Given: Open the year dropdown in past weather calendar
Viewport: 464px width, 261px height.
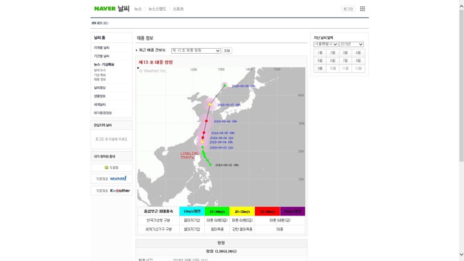Looking at the screenshot, I should pos(352,44).
